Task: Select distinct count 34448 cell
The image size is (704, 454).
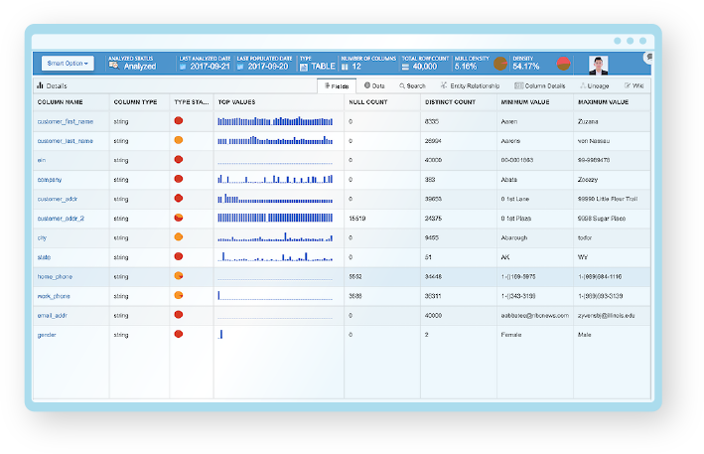Action: (x=433, y=276)
